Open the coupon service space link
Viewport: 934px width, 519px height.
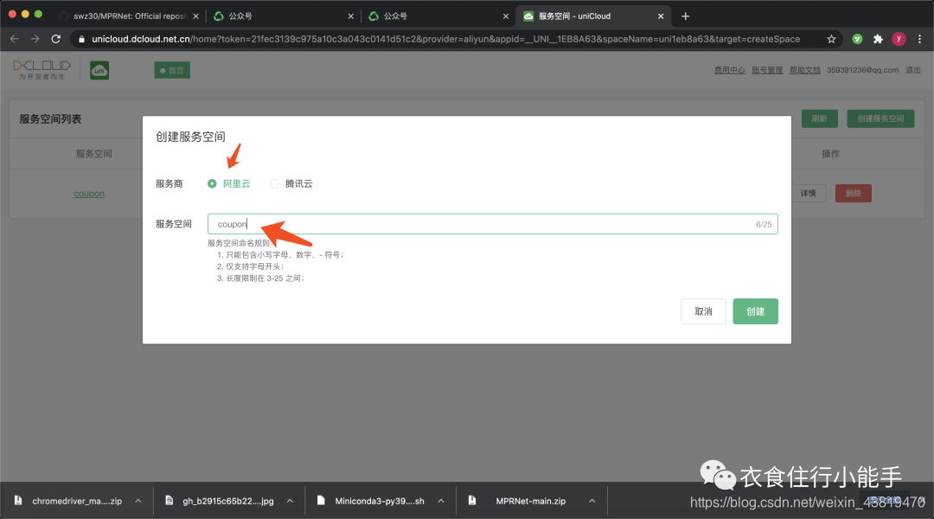pyautogui.click(x=89, y=194)
